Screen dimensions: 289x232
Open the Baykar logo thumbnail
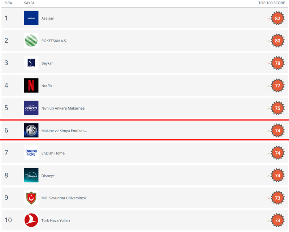click(x=31, y=63)
